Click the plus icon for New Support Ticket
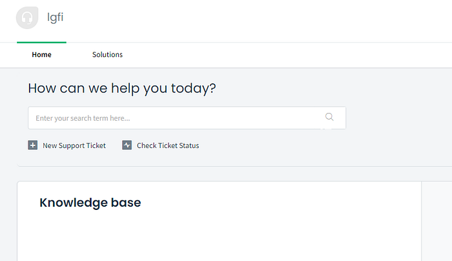The image size is (452, 261). click(33, 145)
